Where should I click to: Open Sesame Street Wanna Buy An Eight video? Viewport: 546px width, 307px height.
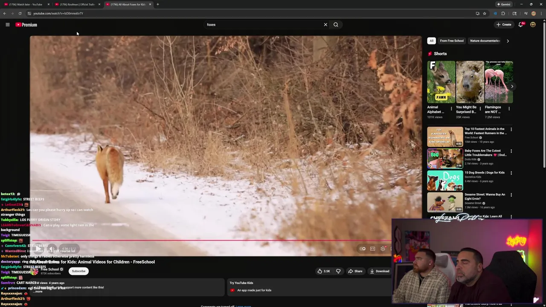coord(445,202)
